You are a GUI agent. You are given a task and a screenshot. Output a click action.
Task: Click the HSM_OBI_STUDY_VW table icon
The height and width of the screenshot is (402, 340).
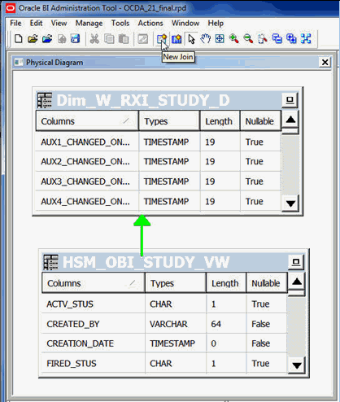51,262
